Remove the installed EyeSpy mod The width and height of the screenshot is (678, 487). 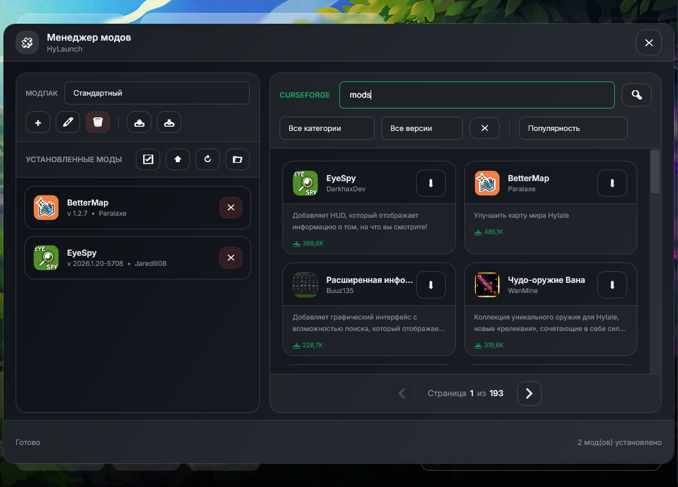pos(231,258)
